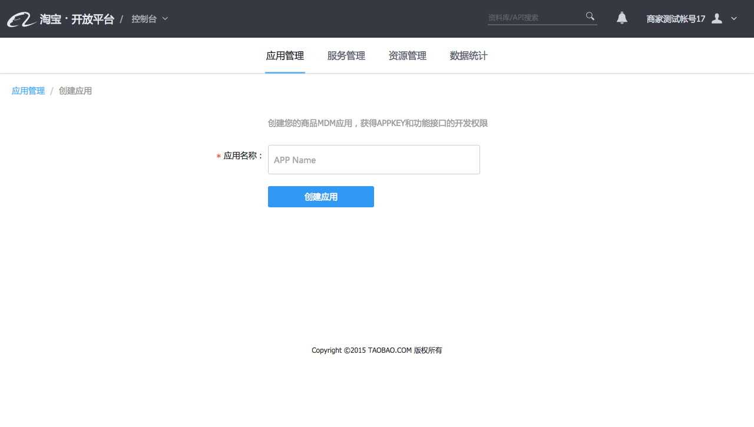The width and height of the screenshot is (754, 427).
Task: Click the chevron next to 控制台
Action: pos(164,19)
